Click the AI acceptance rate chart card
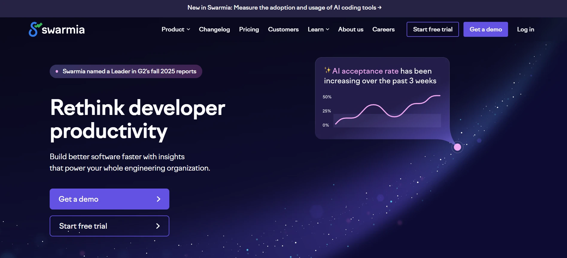Image resolution: width=567 pixels, height=258 pixels. pos(382,98)
